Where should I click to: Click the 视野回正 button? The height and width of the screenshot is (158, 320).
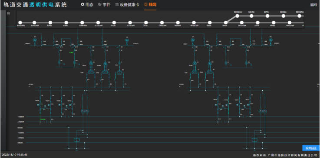[x=311, y=148]
